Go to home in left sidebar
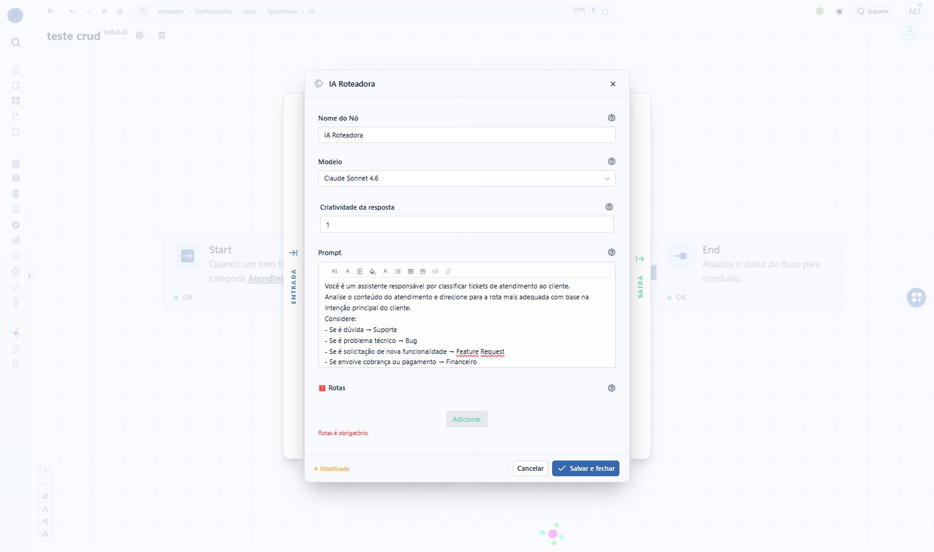The width and height of the screenshot is (934, 552). coord(16,70)
